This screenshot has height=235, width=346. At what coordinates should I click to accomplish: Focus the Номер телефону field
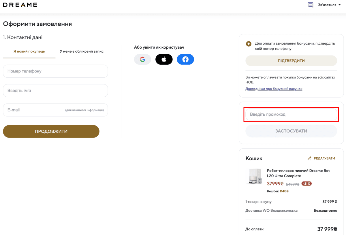(55, 71)
